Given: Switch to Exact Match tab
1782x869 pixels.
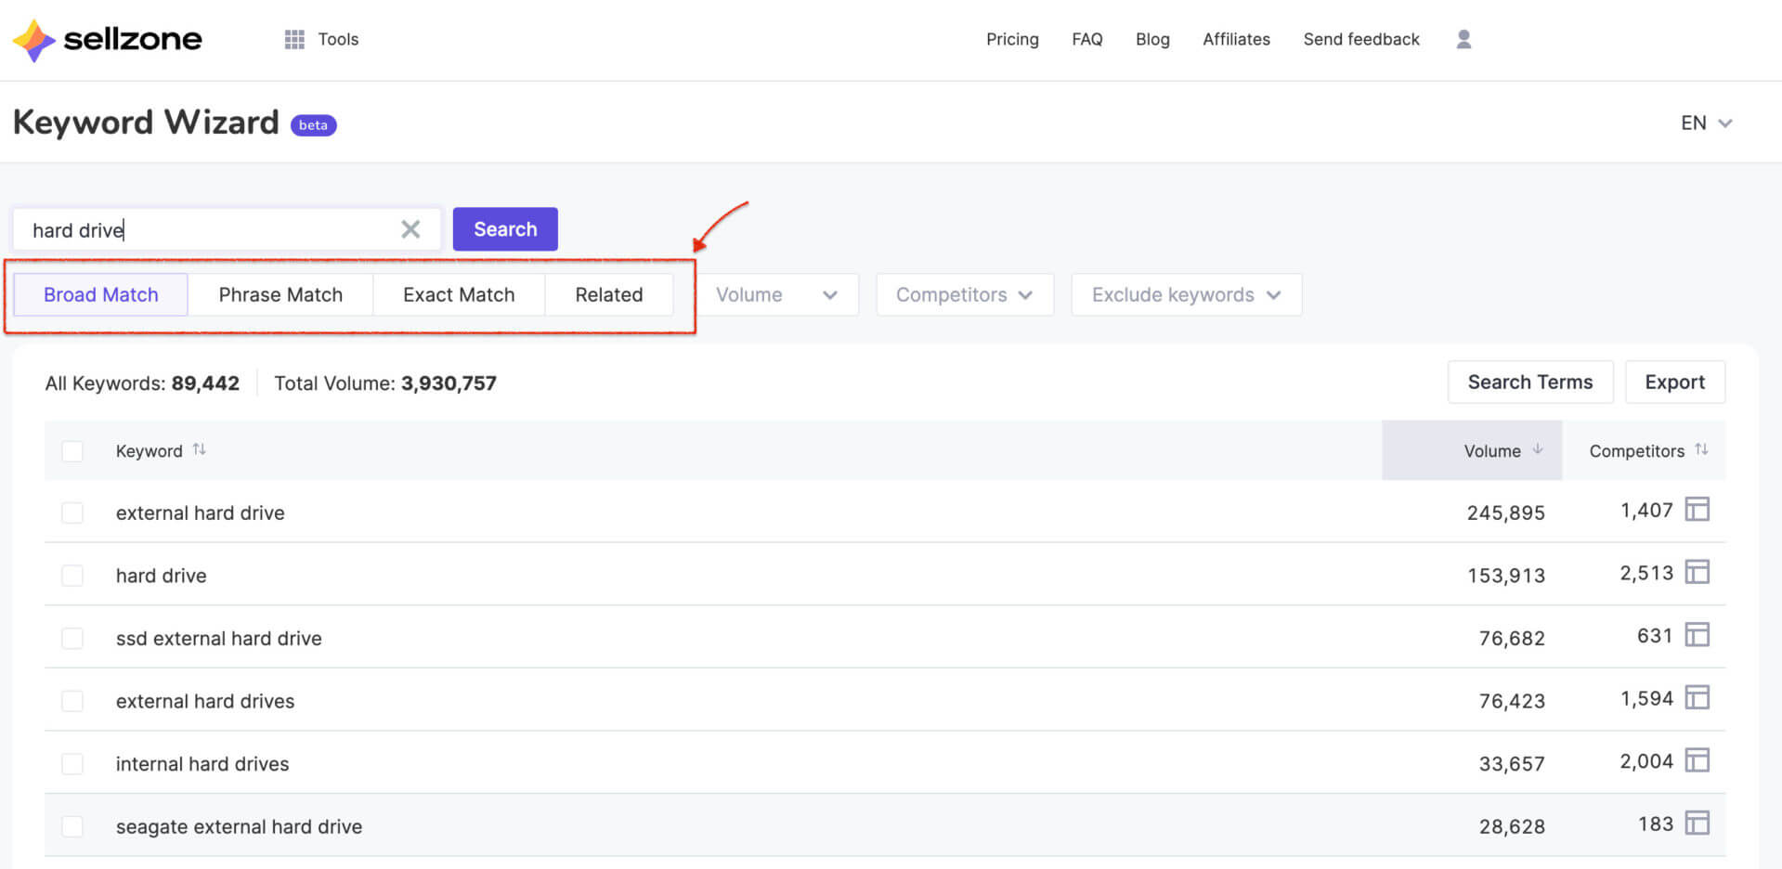Looking at the screenshot, I should coord(459,294).
